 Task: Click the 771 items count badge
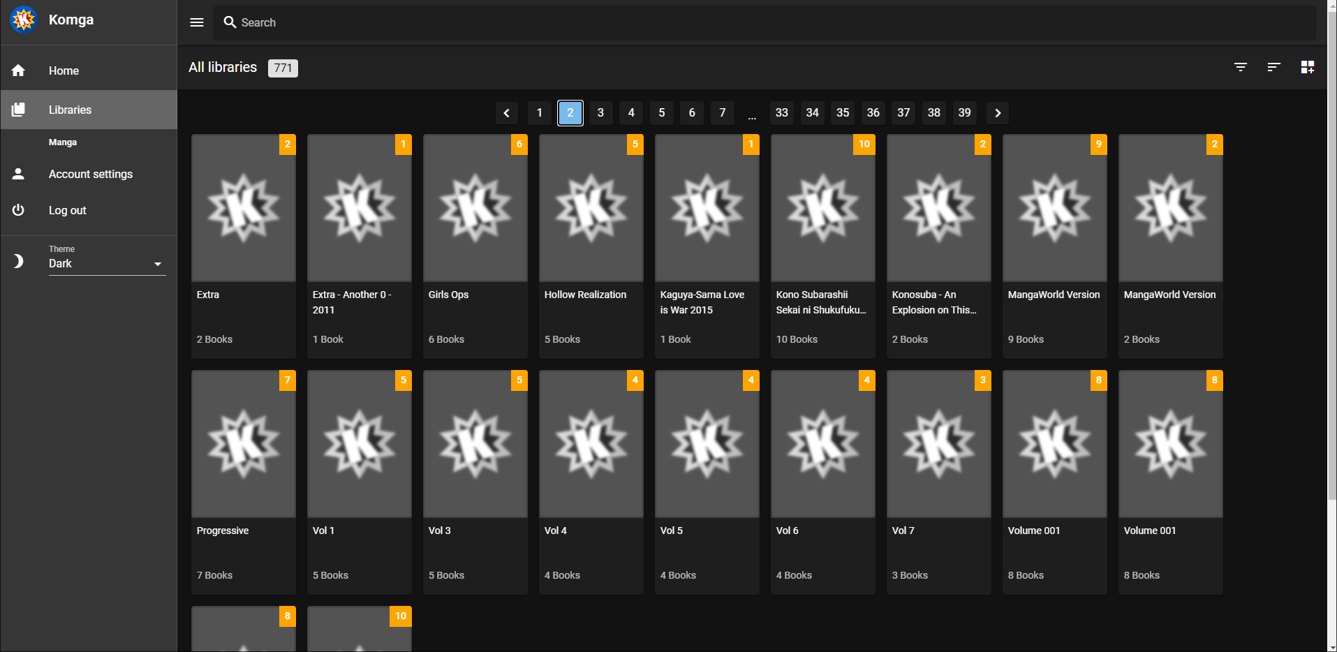tap(283, 68)
